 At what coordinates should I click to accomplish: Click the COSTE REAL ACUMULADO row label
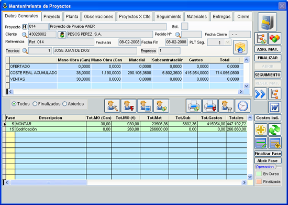pyautogui.click(x=34, y=73)
